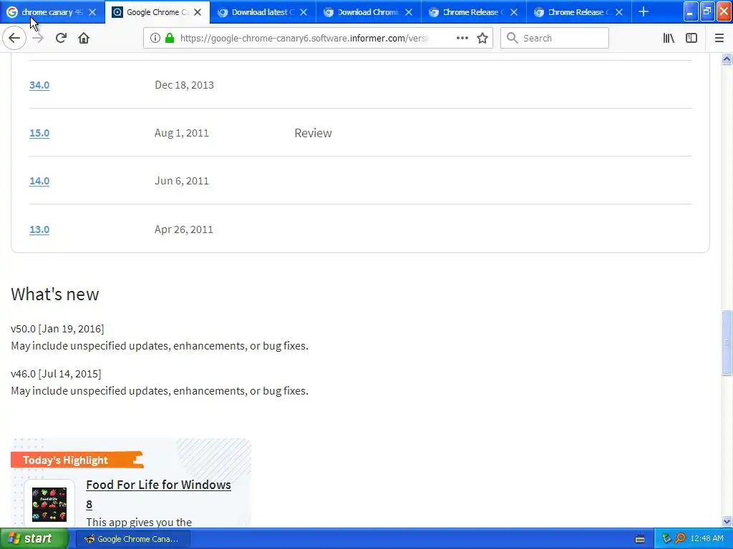733x549 pixels.
Task: Open a new tab with plus button
Action: (644, 11)
